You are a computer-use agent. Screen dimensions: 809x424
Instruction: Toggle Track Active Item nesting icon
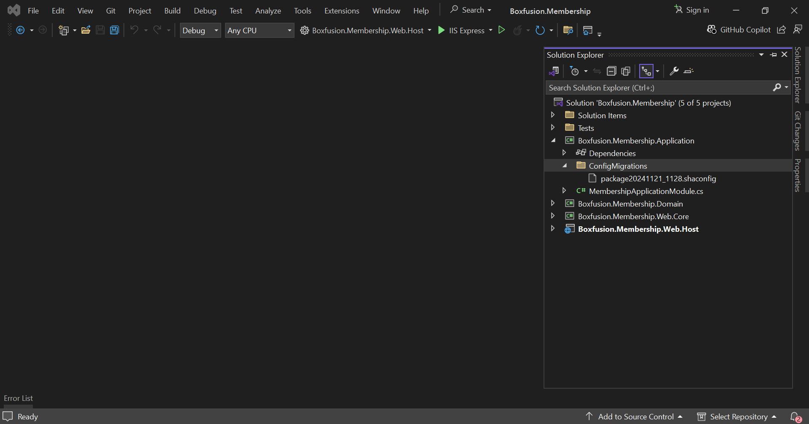646,71
